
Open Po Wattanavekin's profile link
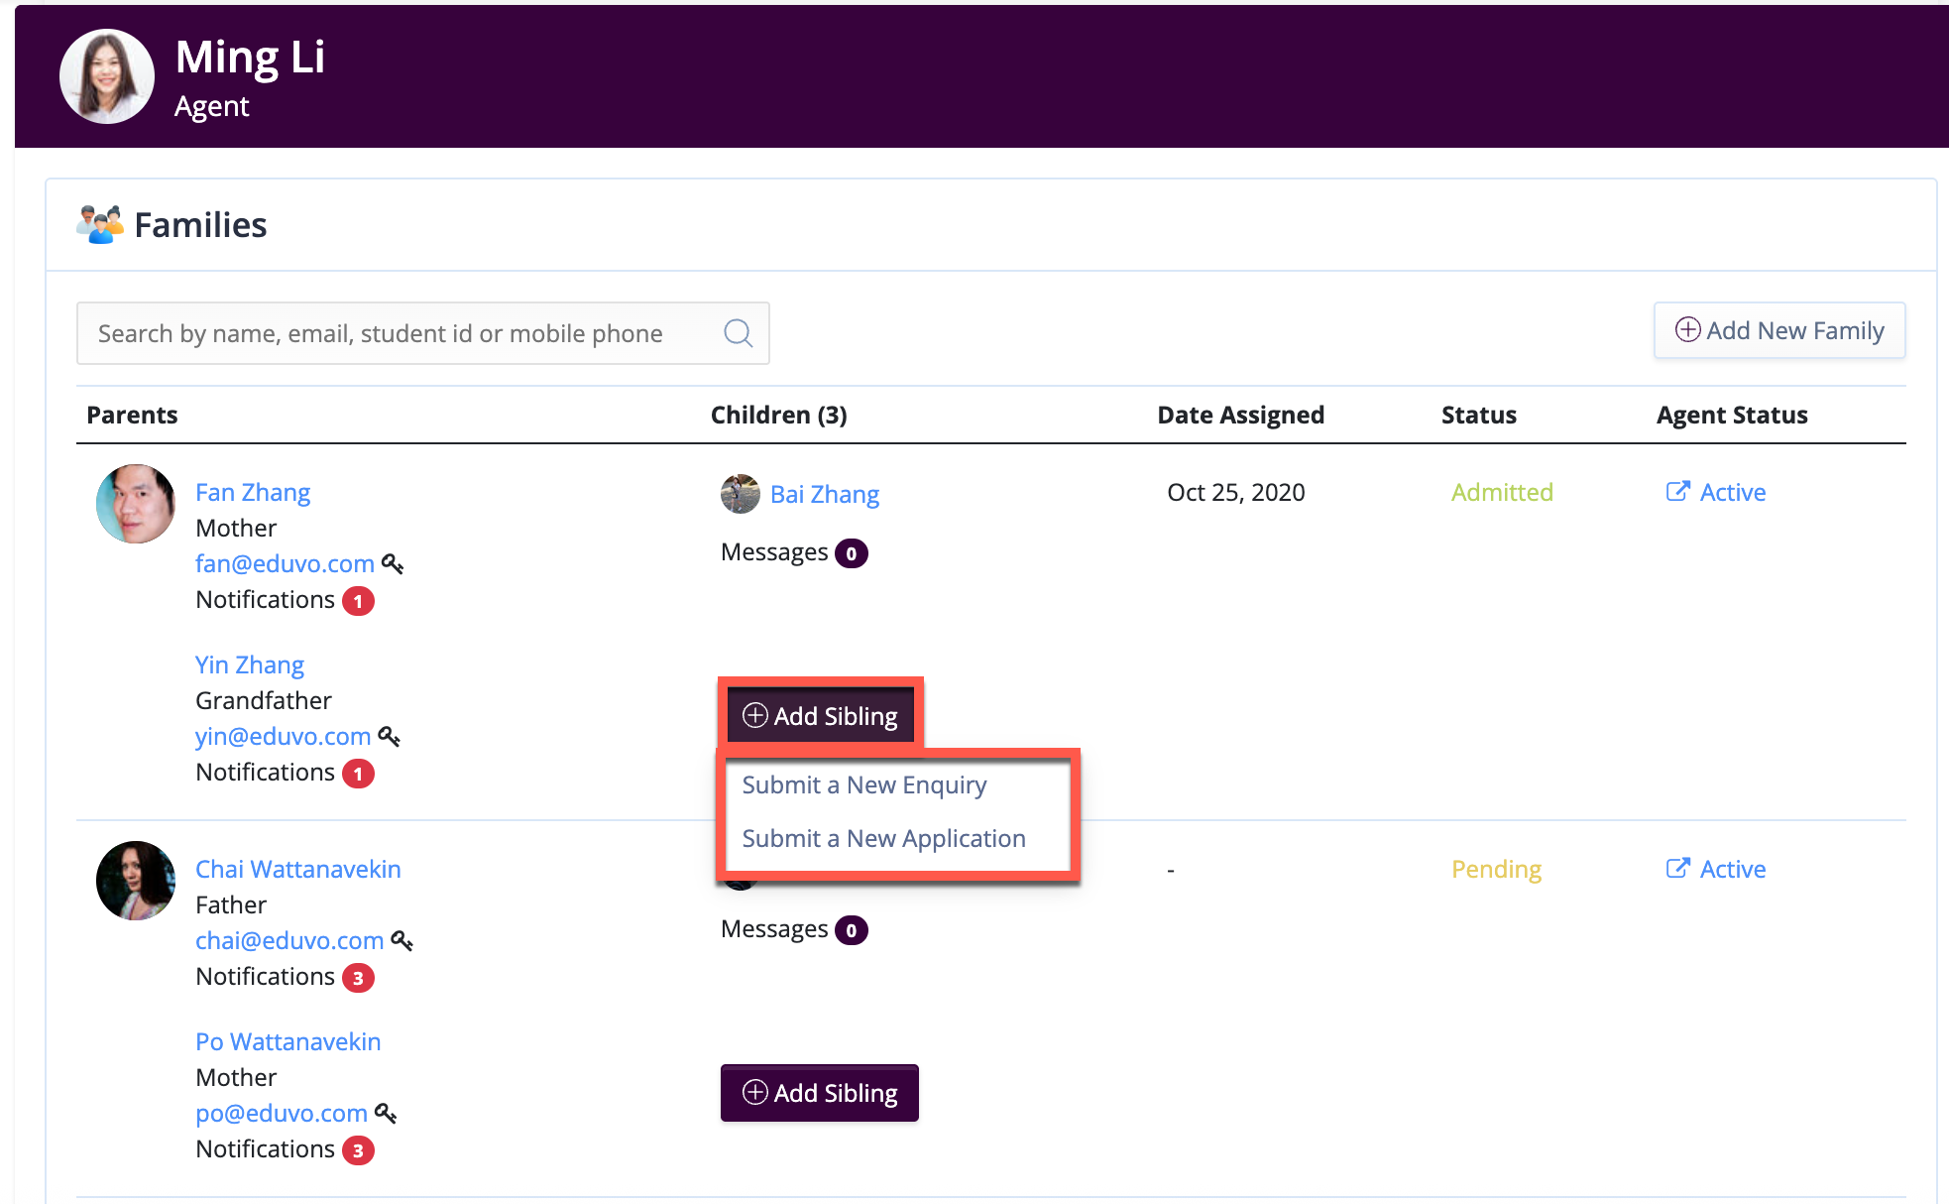287,1042
